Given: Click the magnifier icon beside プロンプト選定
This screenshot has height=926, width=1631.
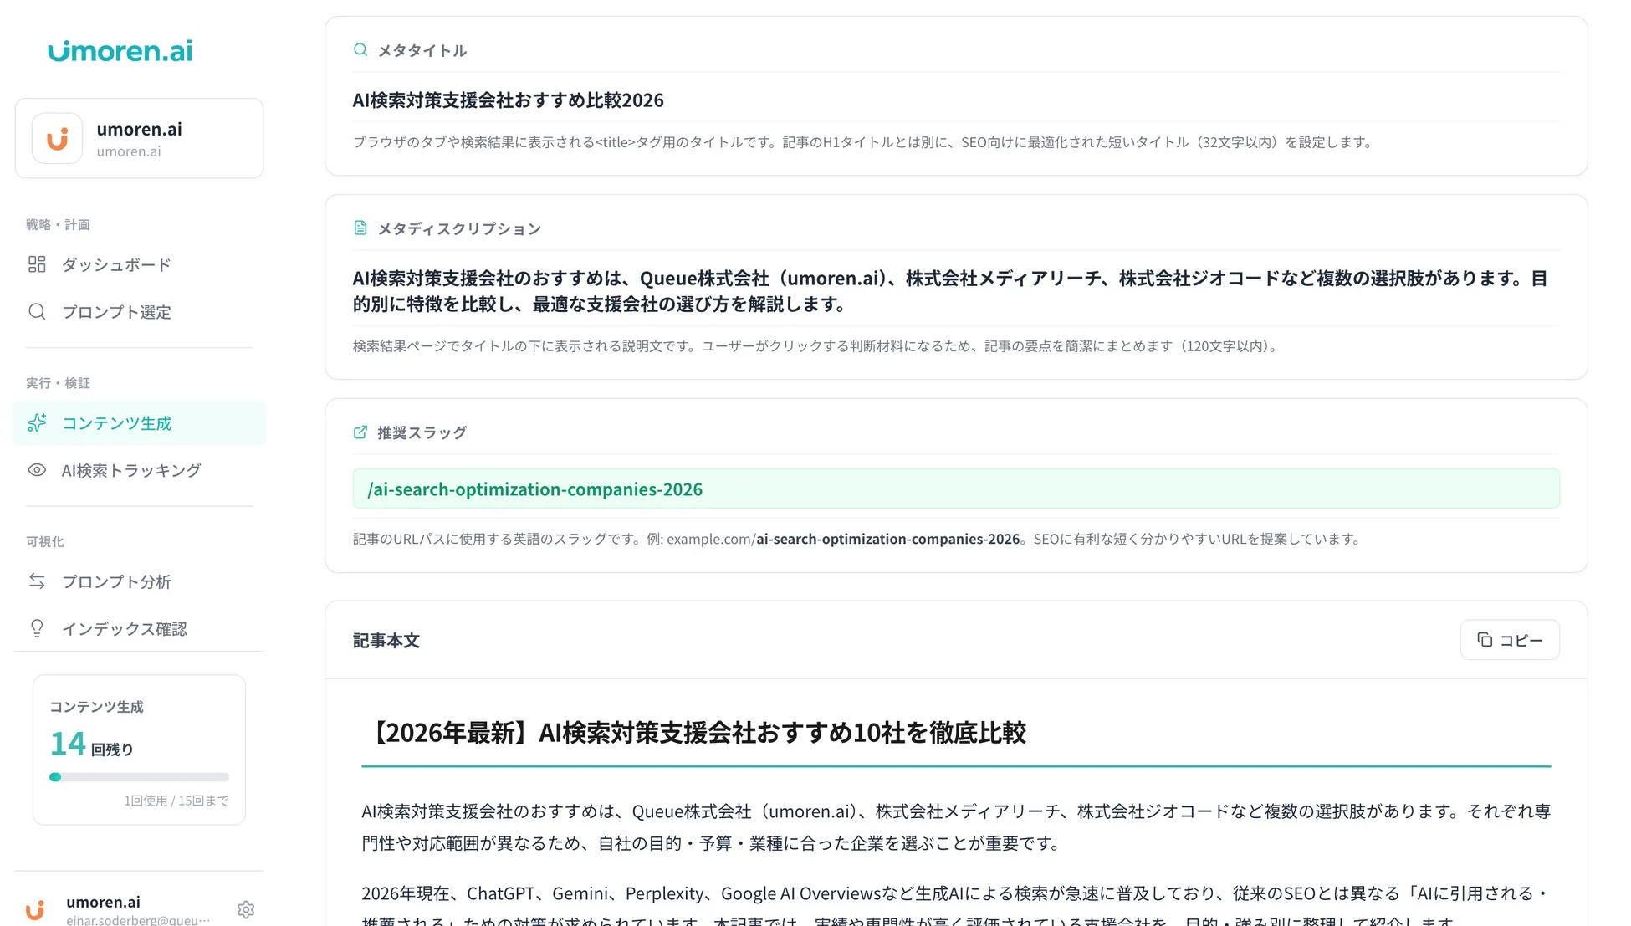Looking at the screenshot, I should (37, 311).
